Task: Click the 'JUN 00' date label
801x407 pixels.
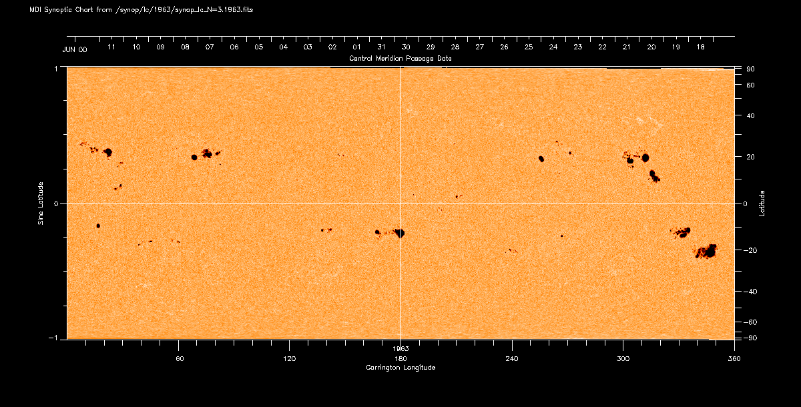Action: click(x=74, y=48)
